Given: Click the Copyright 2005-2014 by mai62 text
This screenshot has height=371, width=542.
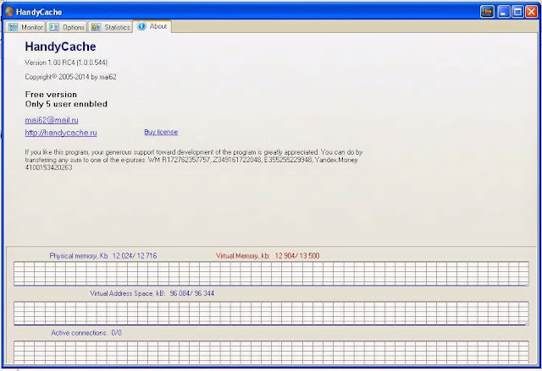Looking at the screenshot, I should pyautogui.click(x=70, y=77).
